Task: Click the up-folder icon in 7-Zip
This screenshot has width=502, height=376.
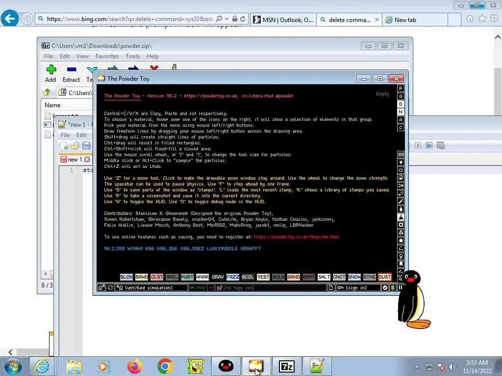Action: coord(47,93)
